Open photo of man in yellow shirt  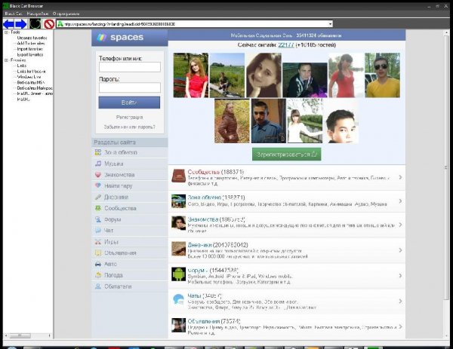click(383, 75)
